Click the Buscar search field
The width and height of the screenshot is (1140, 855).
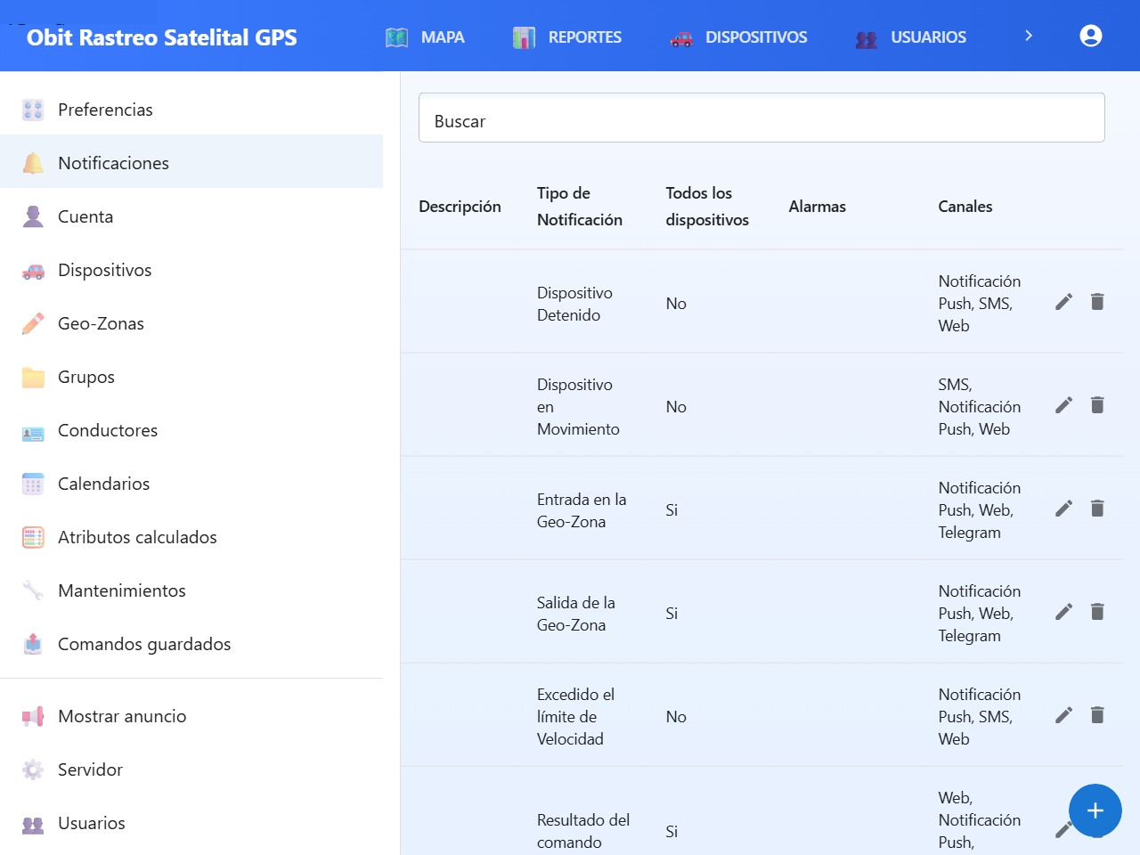pyautogui.click(x=761, y=118)
